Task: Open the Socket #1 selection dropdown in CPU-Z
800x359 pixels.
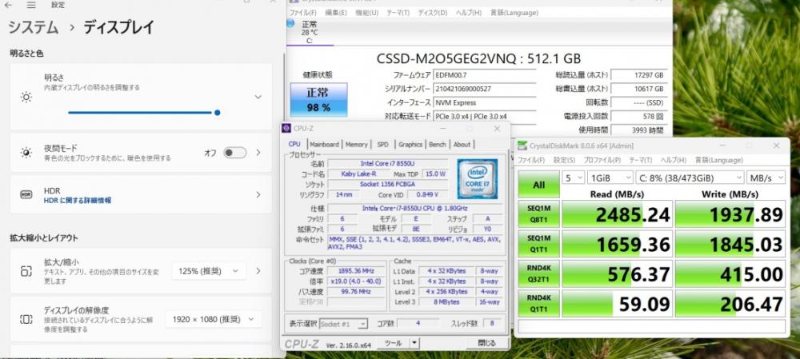Action: pyautogui.click(x=343, y=324)
